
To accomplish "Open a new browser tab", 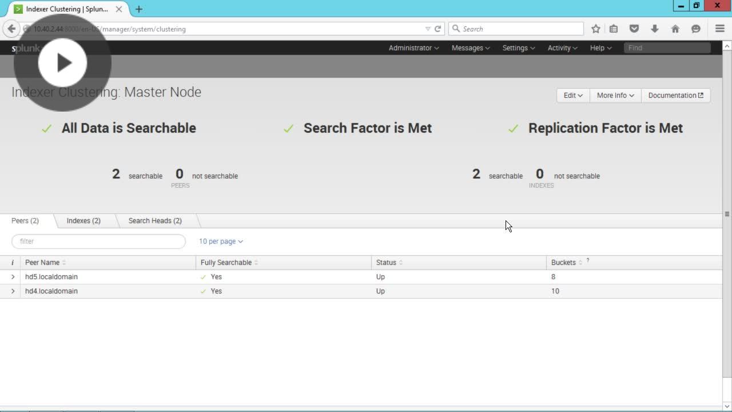I will tap(139, 9).
